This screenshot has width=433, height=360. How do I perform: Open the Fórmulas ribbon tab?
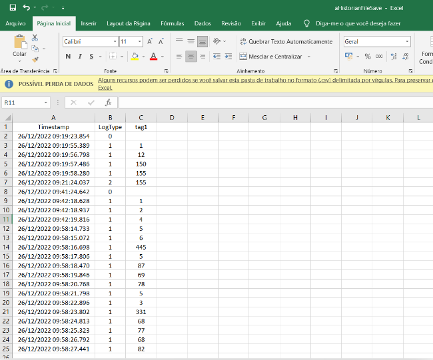[173, 23]
